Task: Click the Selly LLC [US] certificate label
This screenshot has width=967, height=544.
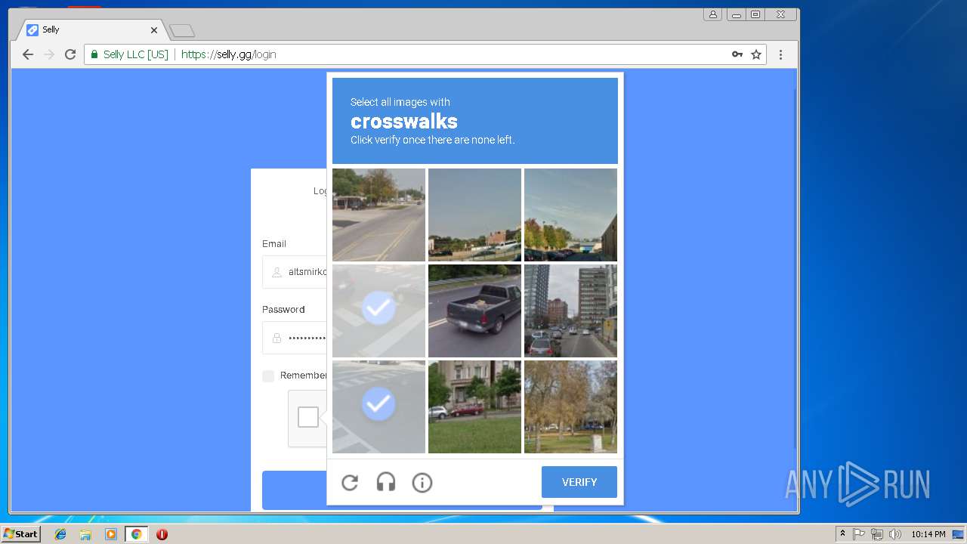Action: (136, 54)
